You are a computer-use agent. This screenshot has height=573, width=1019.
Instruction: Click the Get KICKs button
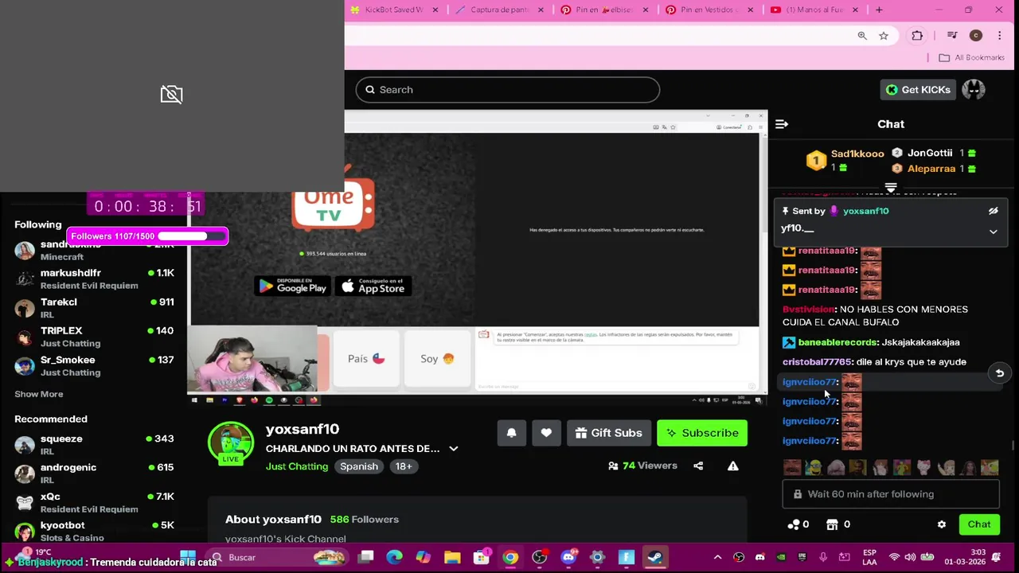coord(917,90)
